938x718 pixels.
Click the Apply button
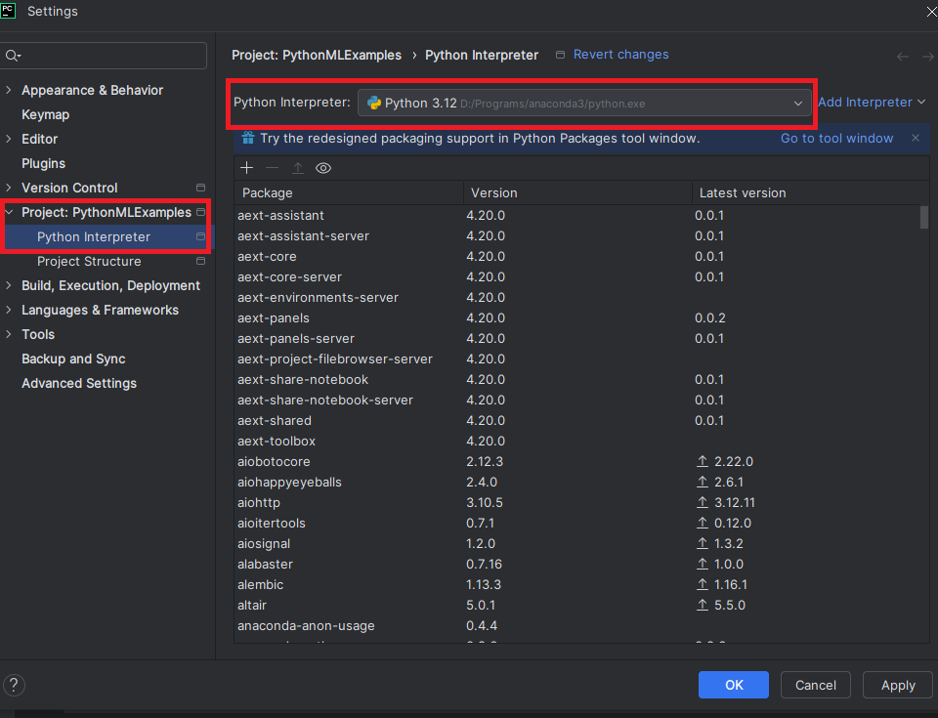coord(897,685)
